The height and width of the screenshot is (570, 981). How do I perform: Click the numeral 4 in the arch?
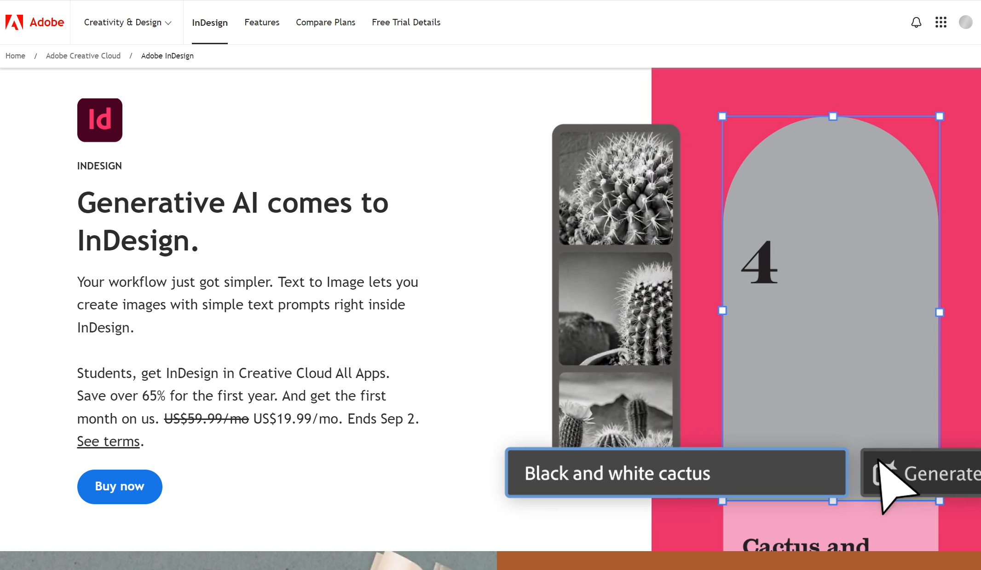(x=759, y=262)
